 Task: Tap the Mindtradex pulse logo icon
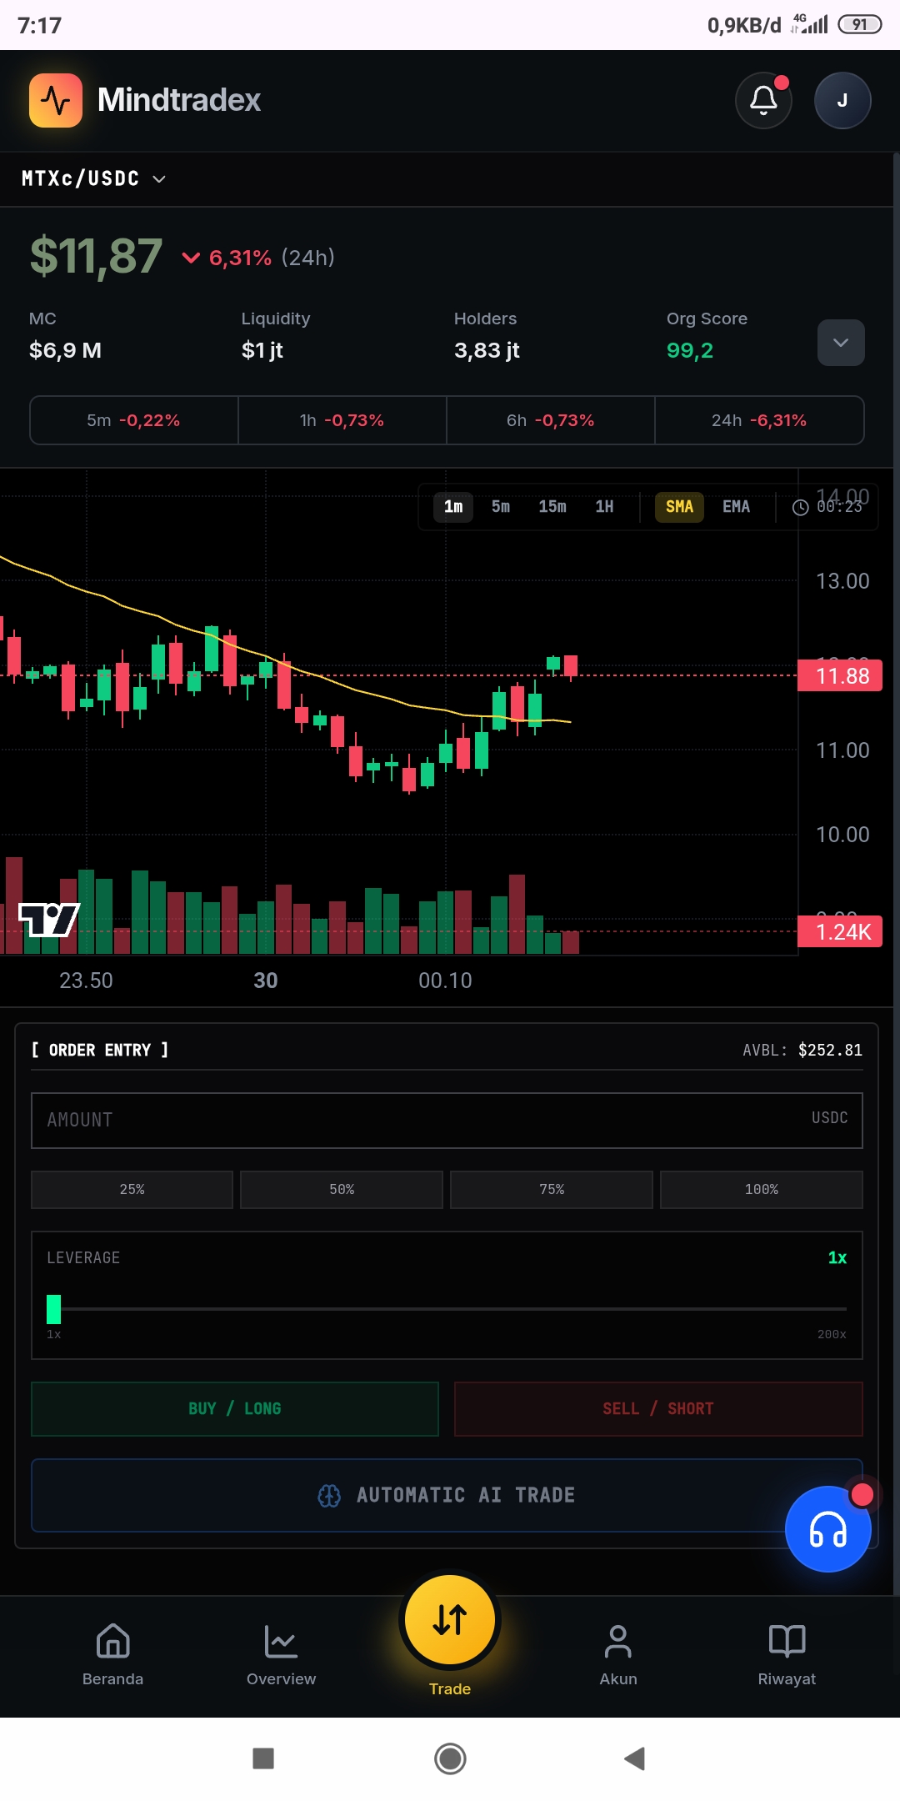click(x=56, y=100)
